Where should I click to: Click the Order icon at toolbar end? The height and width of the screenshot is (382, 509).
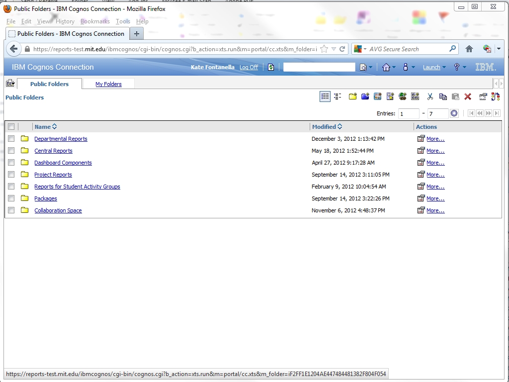pos(495,96)
